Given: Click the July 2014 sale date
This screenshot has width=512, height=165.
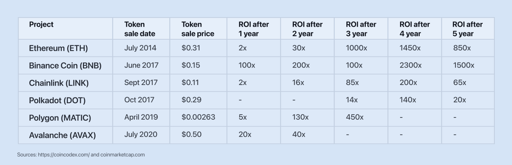Looking at the screenshot, I should (x=140, y=48).
